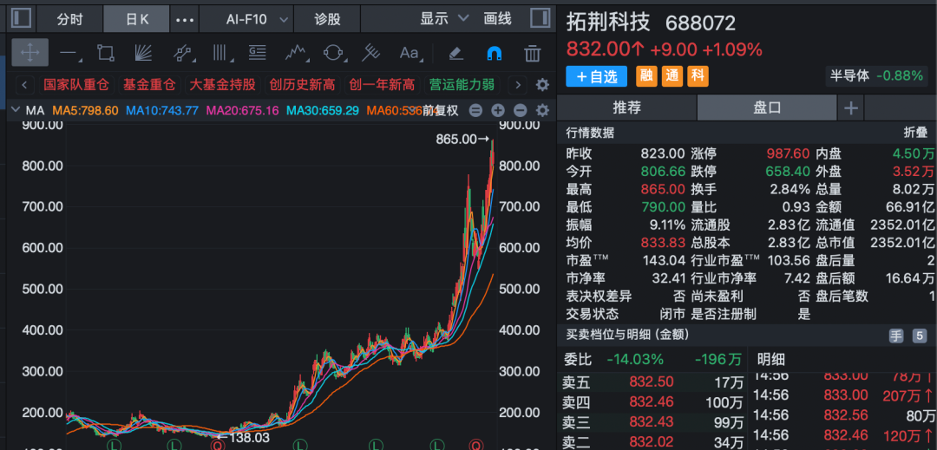Add stock via +自选 button
This screenshot has width=937, height=450.
coord(596,76)
